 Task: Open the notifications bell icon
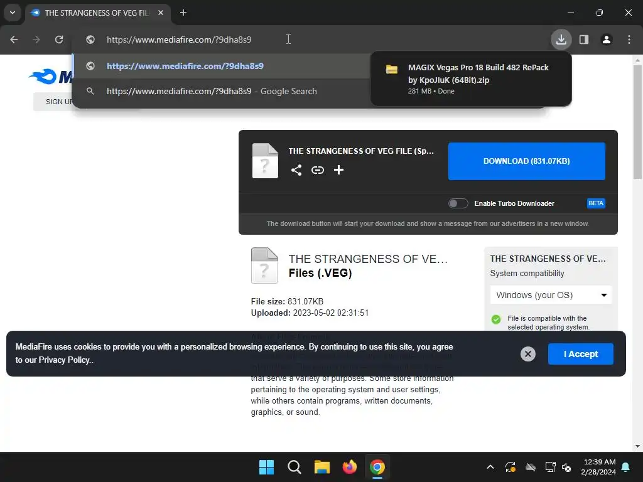[x=626, y=467]
